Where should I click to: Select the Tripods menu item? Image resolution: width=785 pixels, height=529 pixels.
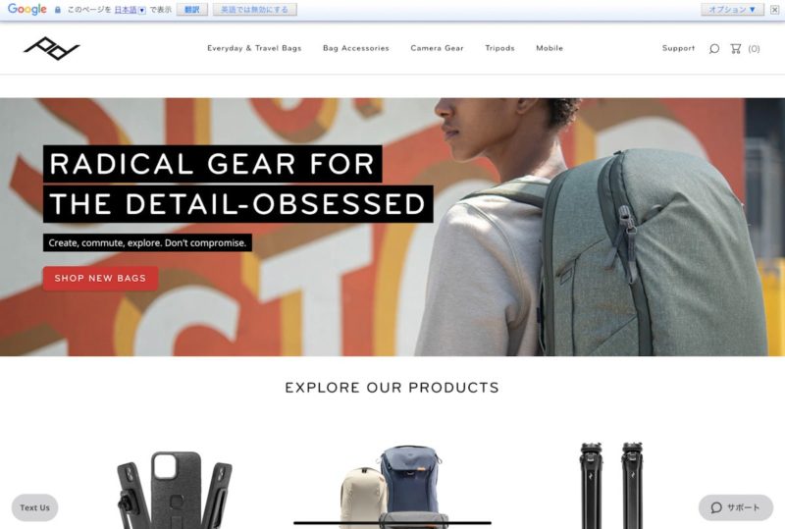pyautogui.click(x=499, y=48)
